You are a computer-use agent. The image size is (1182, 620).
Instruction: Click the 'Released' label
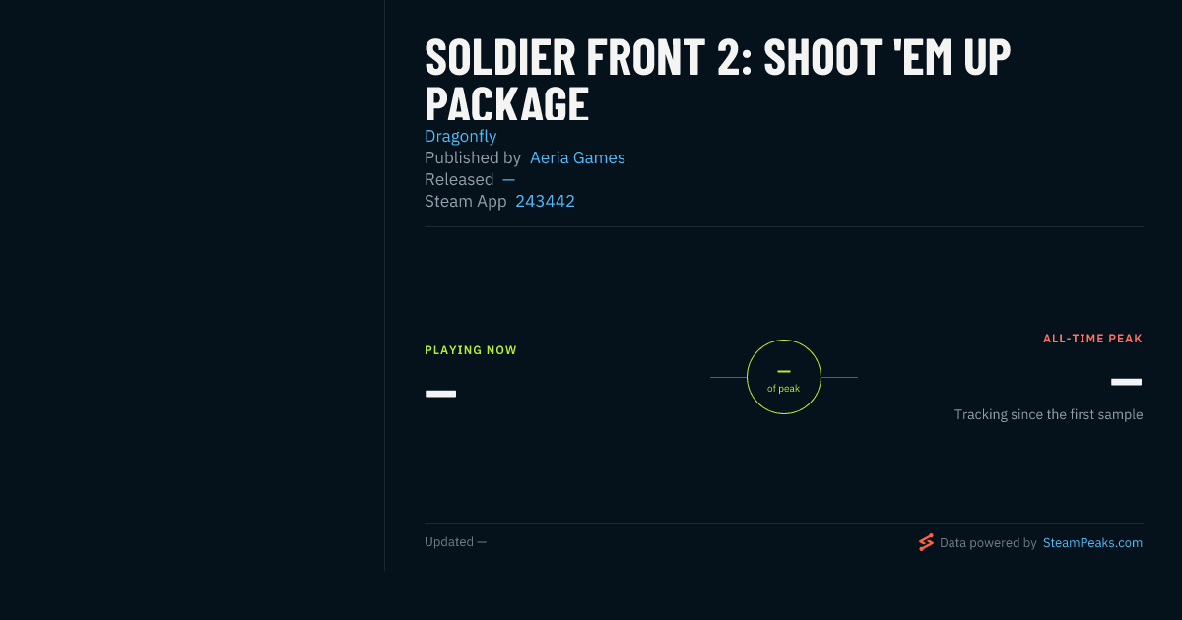coord(459,179)
